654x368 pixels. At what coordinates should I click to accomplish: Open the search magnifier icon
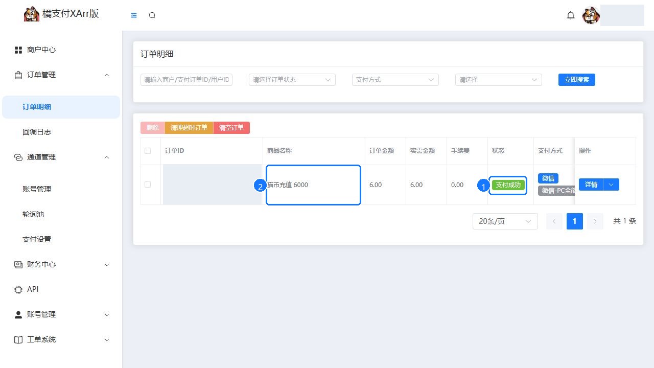[x=152, y=15]
